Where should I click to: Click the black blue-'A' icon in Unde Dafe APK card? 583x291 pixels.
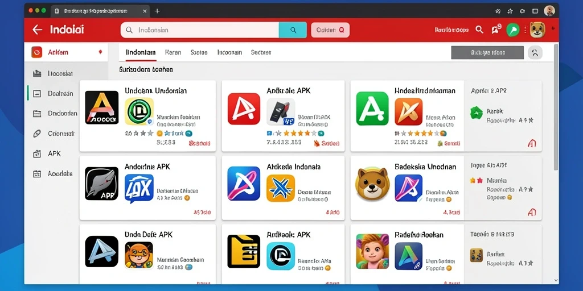point(101,252)
